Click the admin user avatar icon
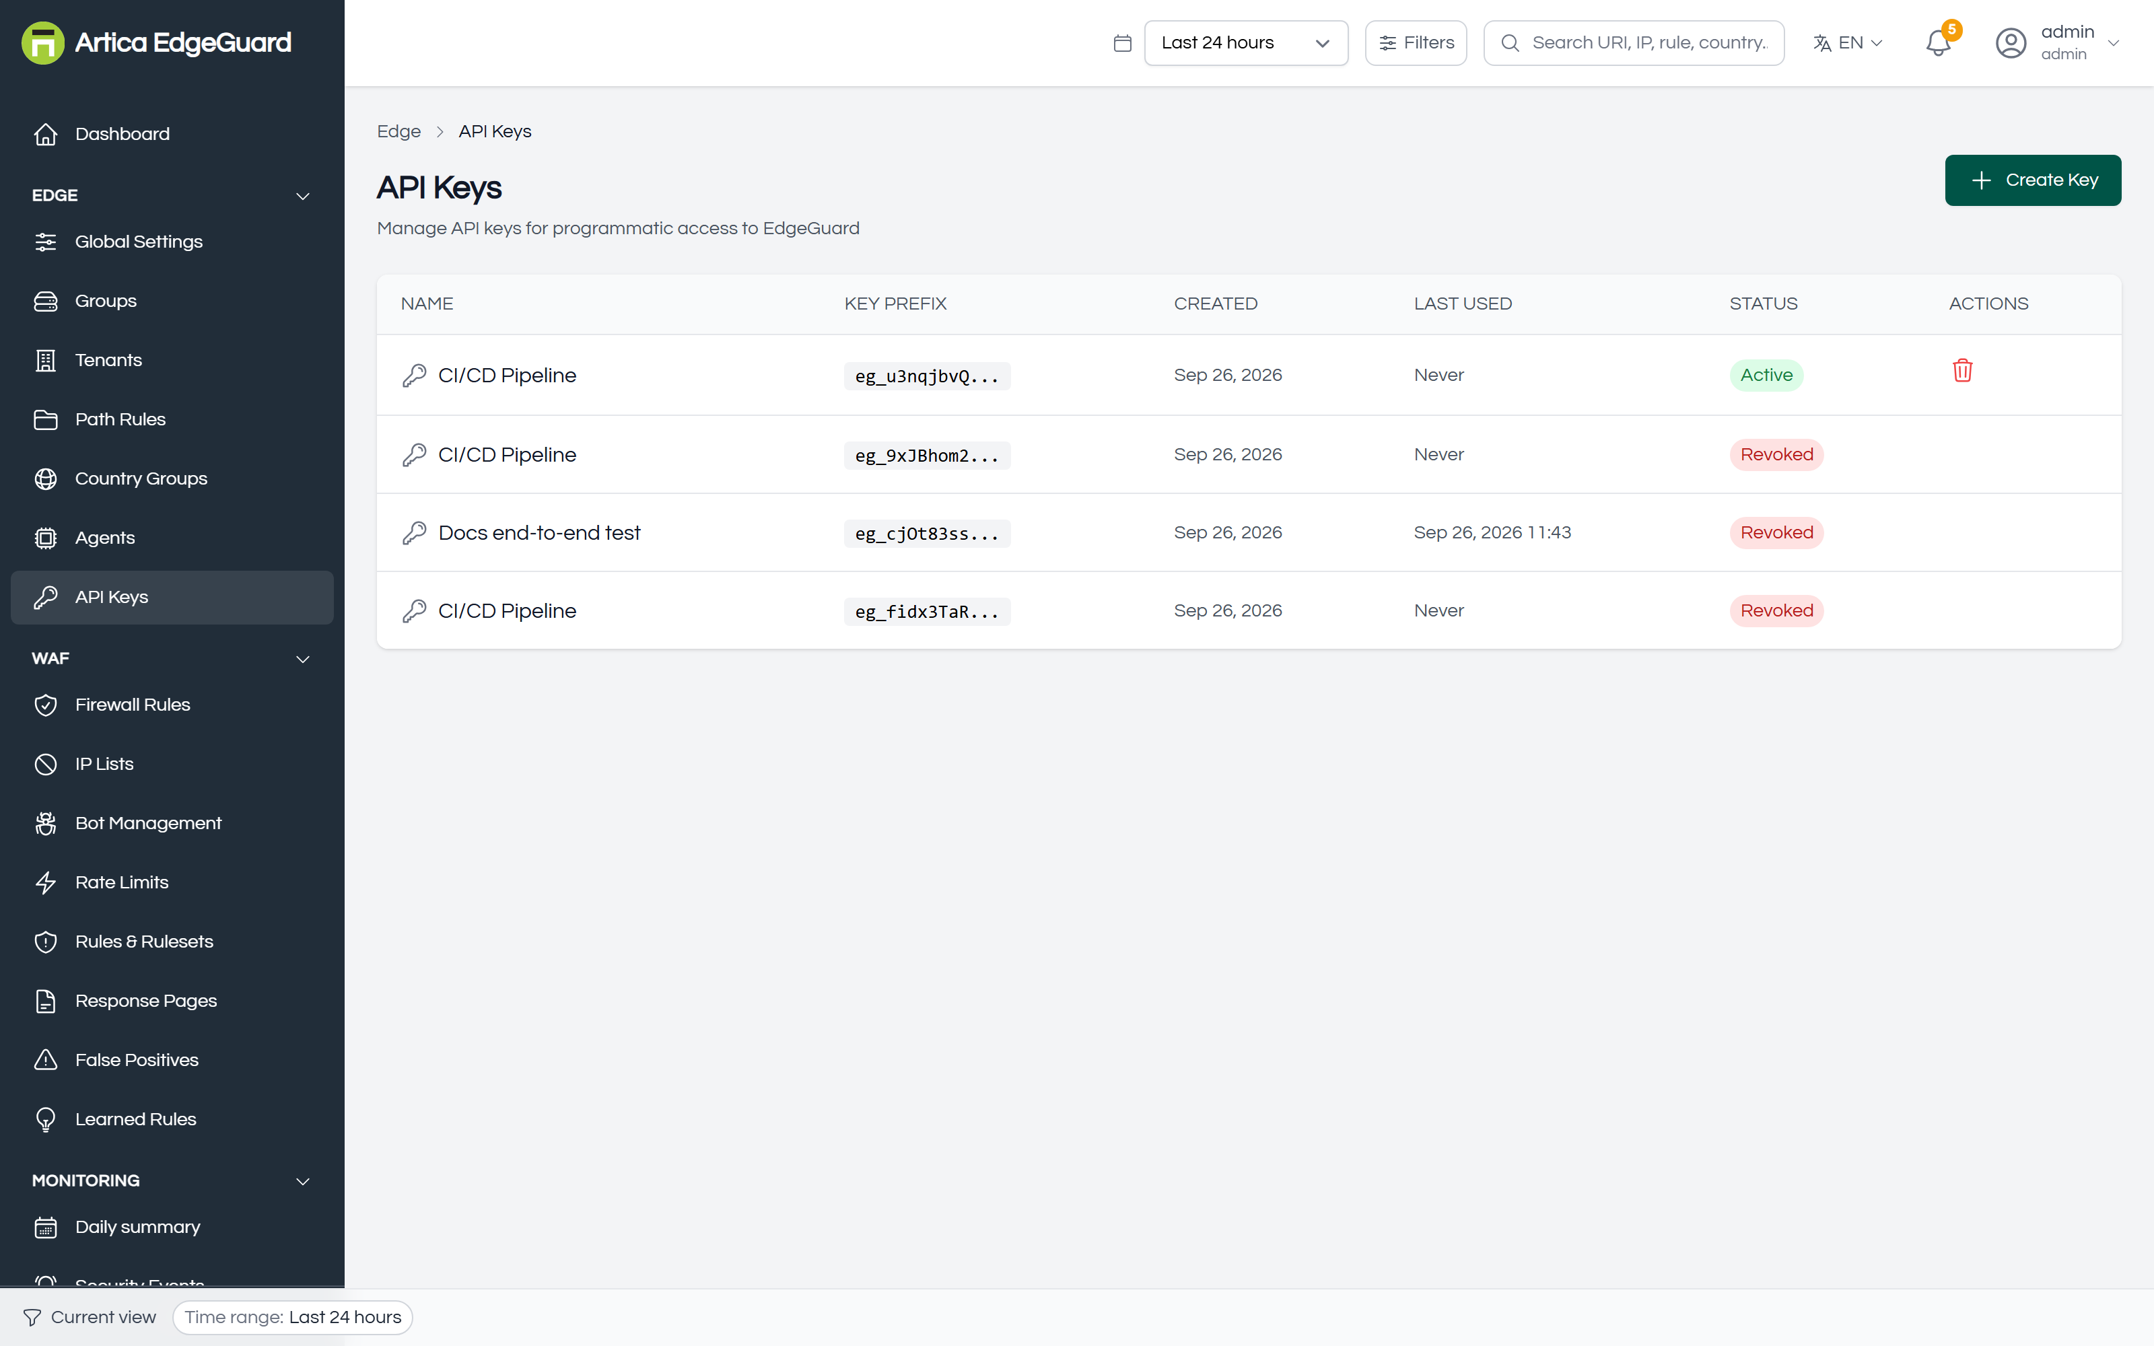The image size is (2154, 1346). (2011, 42)
